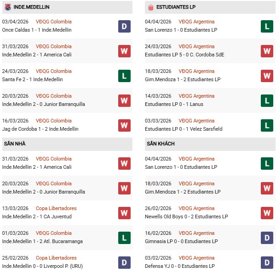276x272 pixels.
Task: Click the L badge for Lanus match
Action: pyautogui.click(x=267, y=100)
